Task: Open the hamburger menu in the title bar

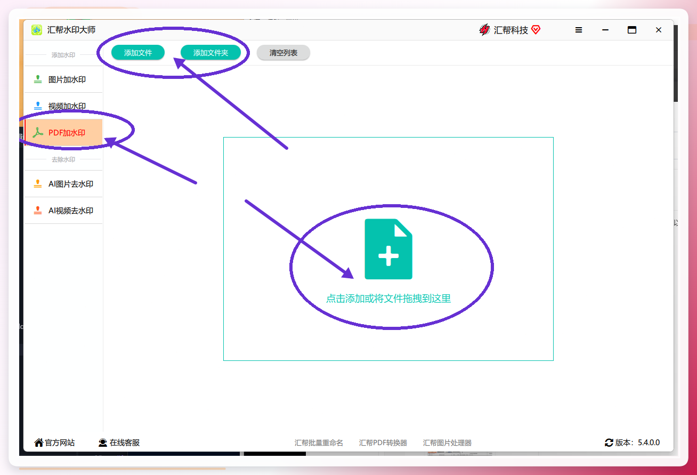Action: 579,30
